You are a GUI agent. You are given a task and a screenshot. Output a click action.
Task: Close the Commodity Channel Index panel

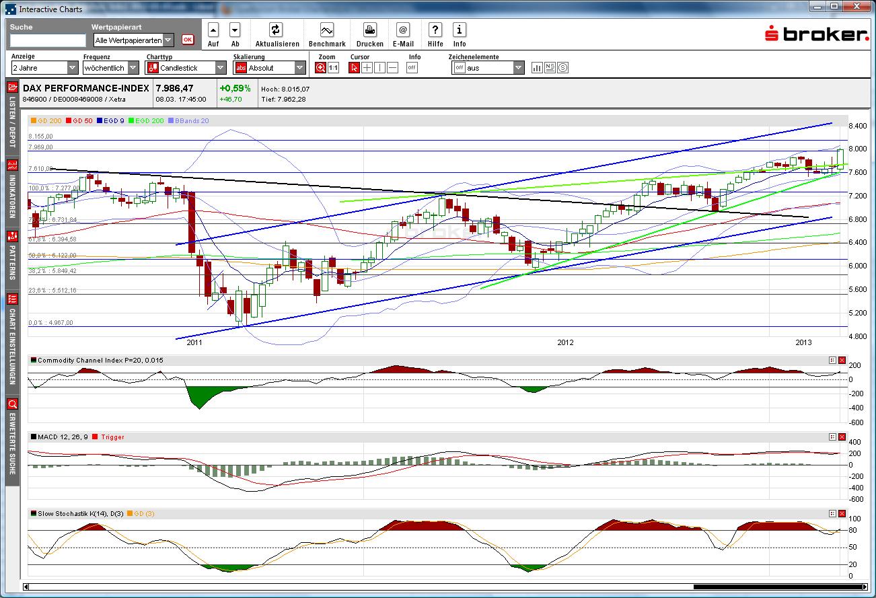(x=842, y=361)
